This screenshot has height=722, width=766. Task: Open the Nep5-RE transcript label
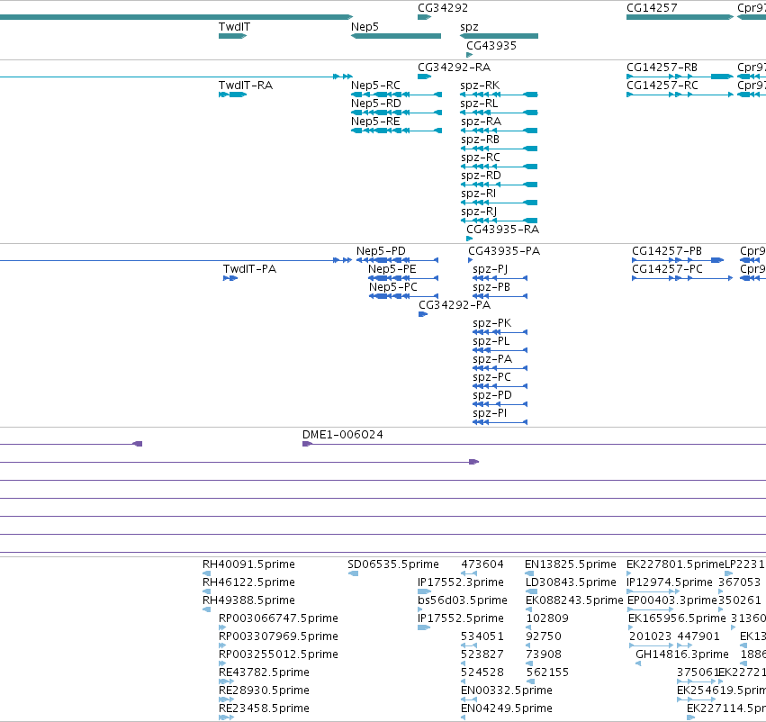[x=375, y=122]
